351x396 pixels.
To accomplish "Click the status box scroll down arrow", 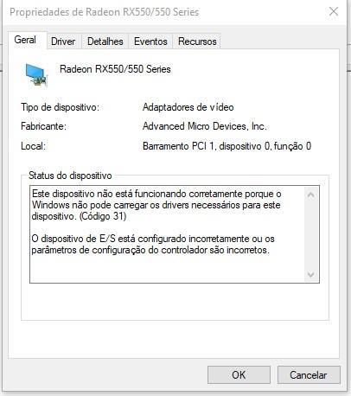I will click(x=311, y=274).
